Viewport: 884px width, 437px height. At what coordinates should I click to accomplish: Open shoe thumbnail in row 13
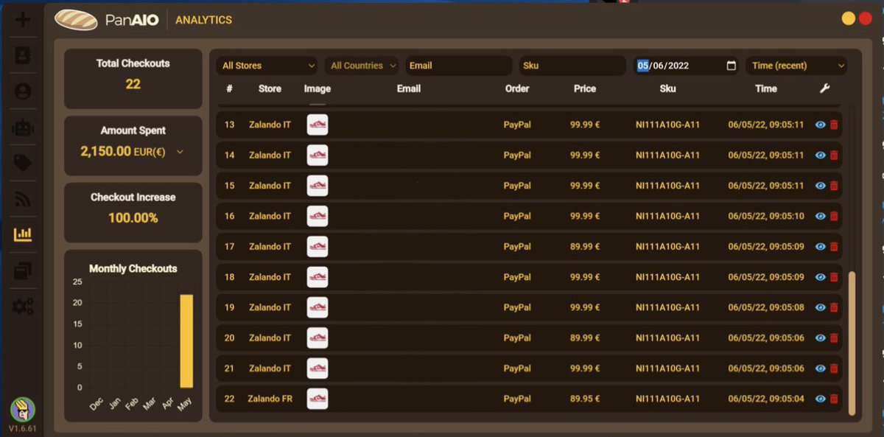(318, 125)
